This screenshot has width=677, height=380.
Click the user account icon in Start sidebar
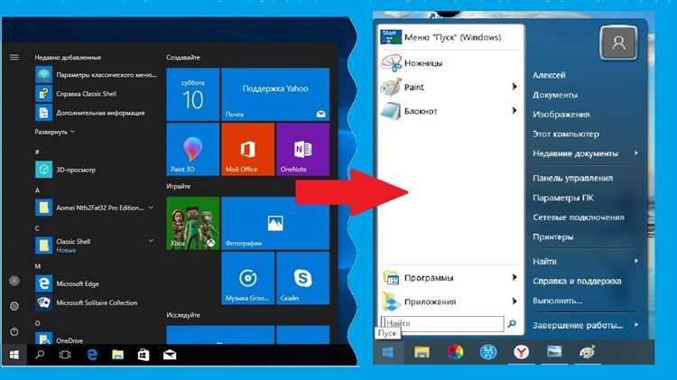14,281
